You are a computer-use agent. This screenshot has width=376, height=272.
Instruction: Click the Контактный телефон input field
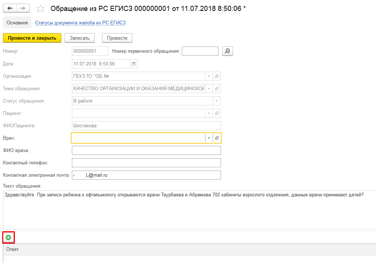tap(146, 163)
